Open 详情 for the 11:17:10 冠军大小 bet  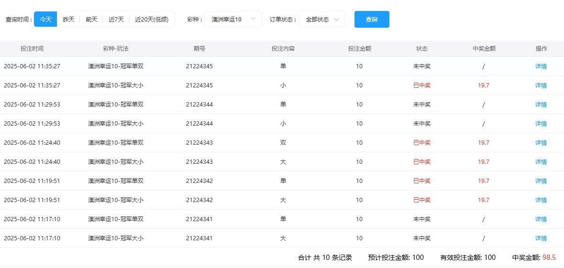541,238
